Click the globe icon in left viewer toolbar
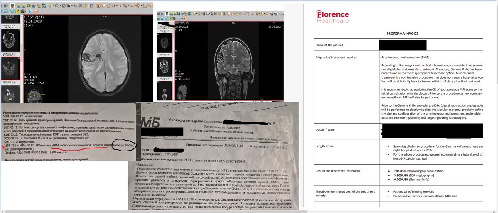Viewport: 498px width, 213px height. pyautogui.click(x=12, y=12)
